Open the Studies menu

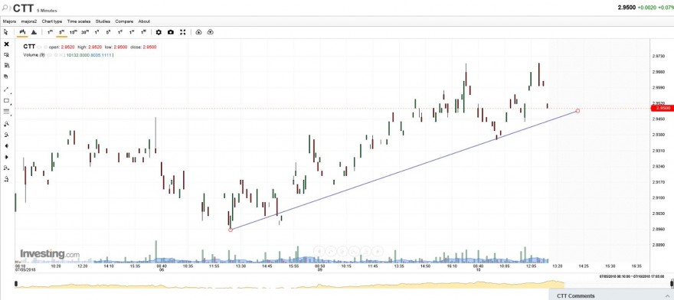(x=103, y=21)
